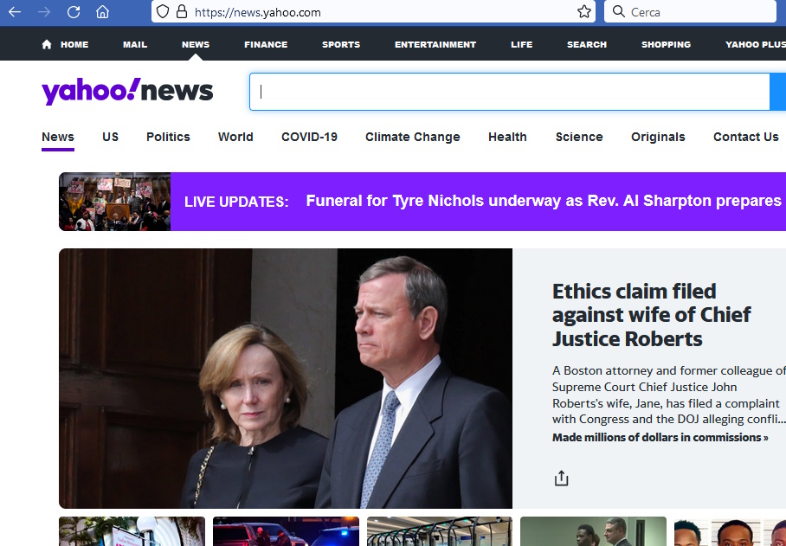This screenshot has width=786, height=546.
Task: Click the blue search button beside search box
Action: click(778, 92)
